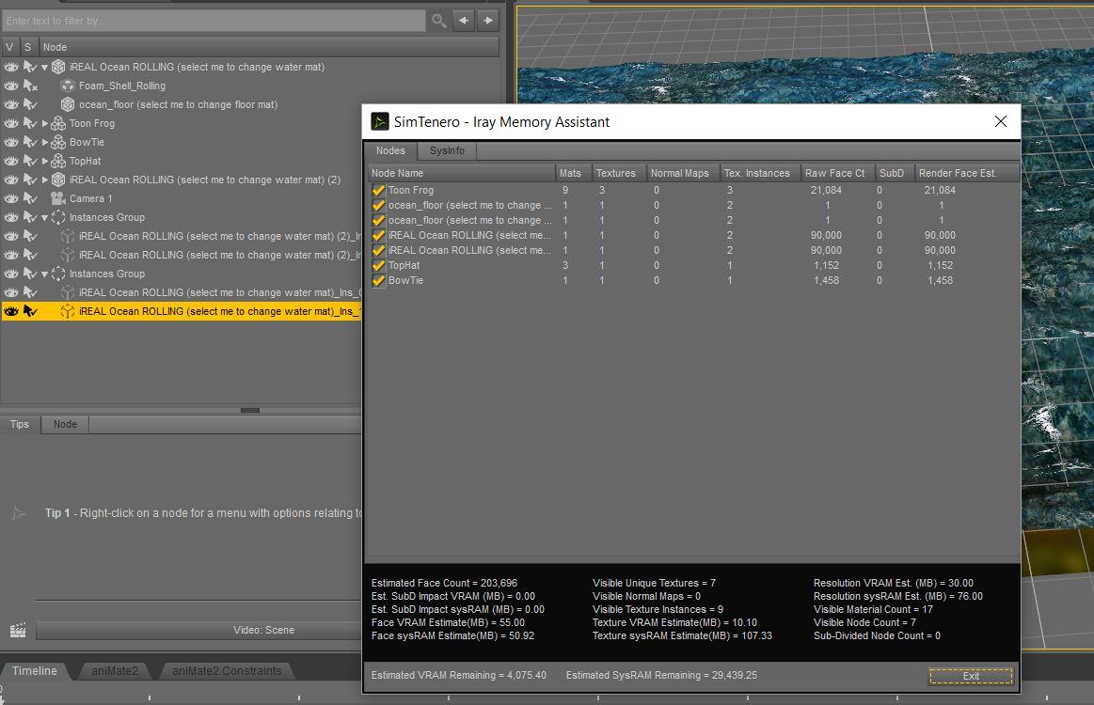
Task: Open the Tips tab
Action: point(20,424)
